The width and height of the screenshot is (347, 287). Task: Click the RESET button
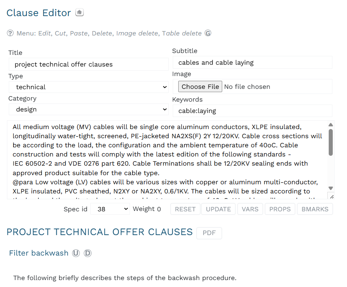(x=185, y=209)
